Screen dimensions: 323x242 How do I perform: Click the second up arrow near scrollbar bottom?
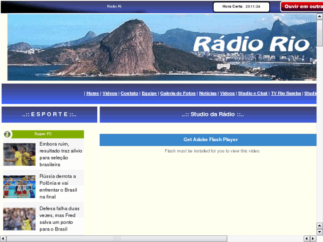pyautogui.click(x=319, y=226)
